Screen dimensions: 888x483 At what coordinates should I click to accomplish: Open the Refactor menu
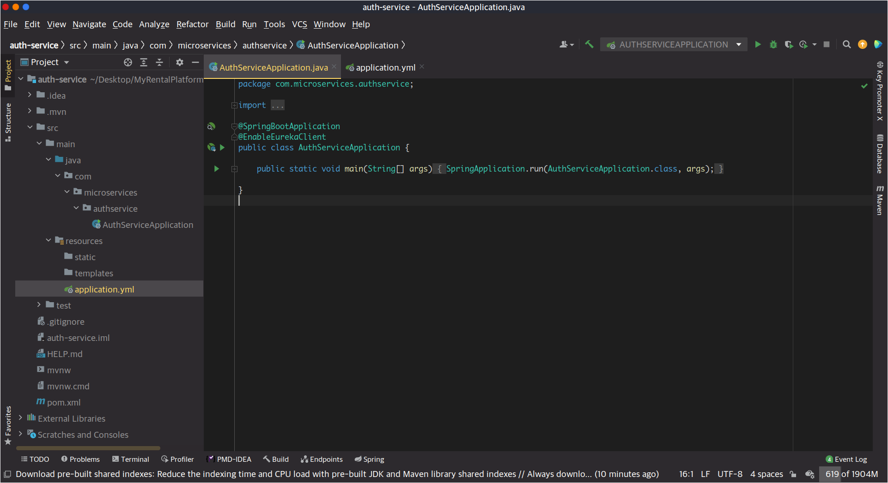tap(192, 24)
